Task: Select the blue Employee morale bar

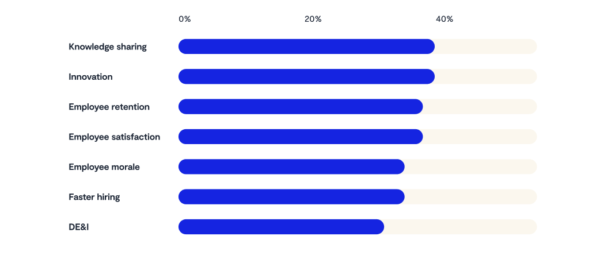Action: click(291, 167)
